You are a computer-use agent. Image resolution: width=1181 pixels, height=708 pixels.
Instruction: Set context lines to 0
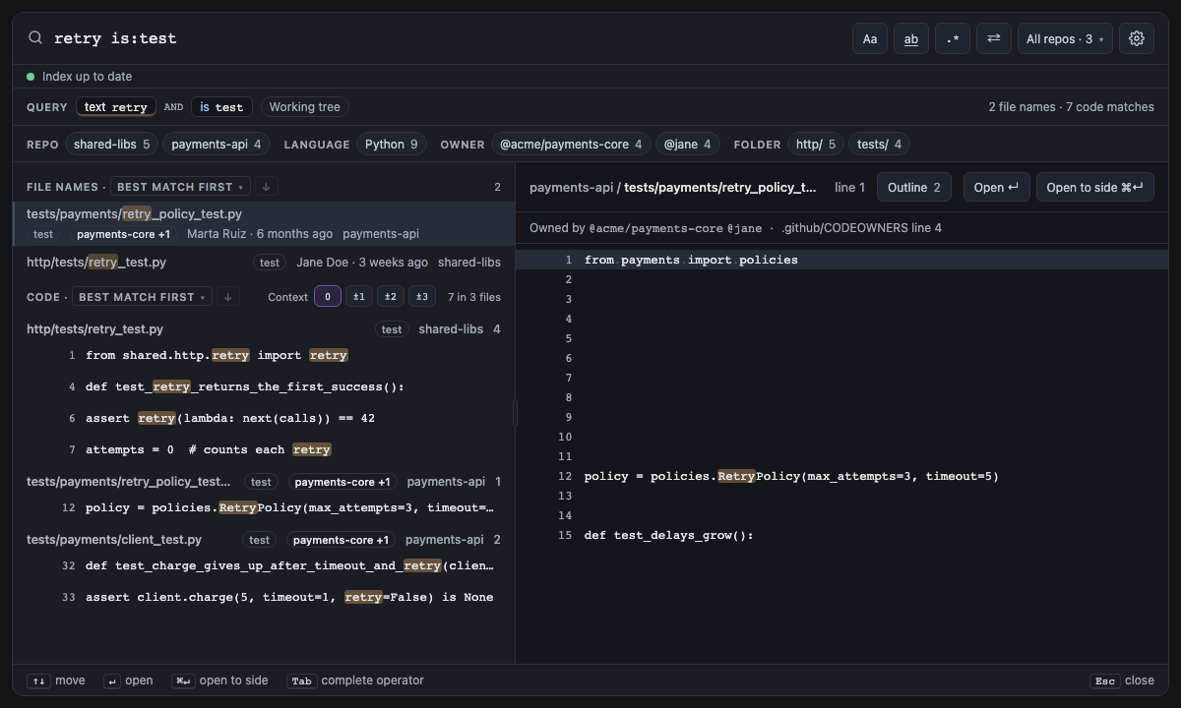click(328, 297)
